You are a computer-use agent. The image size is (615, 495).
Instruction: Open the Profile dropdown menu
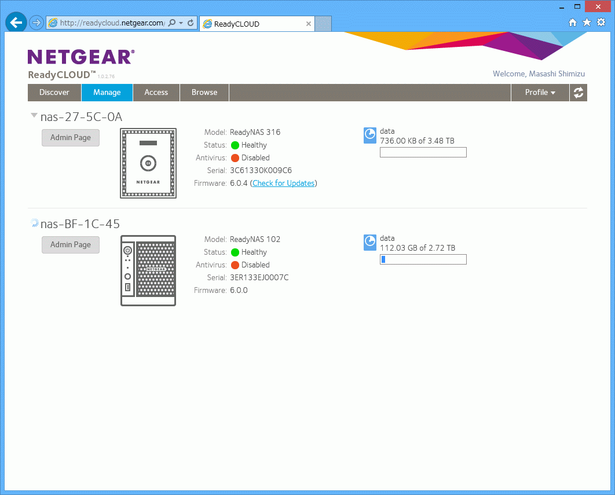[540, 93]
